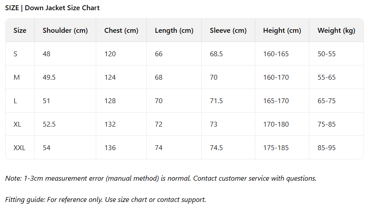Select the Sleeve (cm) column header
Viewport: 367px width, 209px height.
[x=228, y=31]
